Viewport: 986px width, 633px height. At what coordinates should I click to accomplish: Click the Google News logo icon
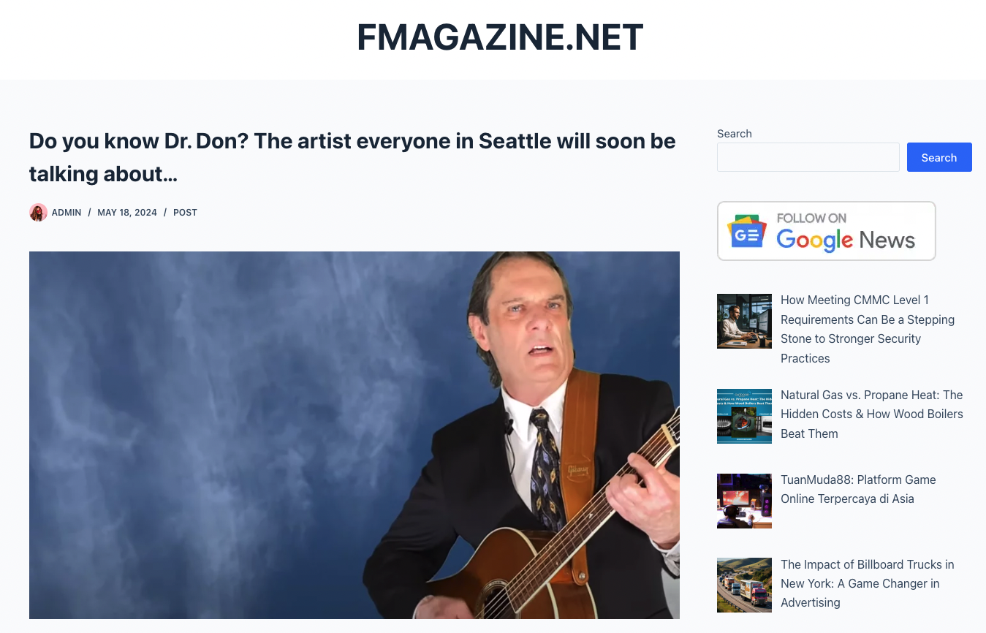click(x=746, y=232)
